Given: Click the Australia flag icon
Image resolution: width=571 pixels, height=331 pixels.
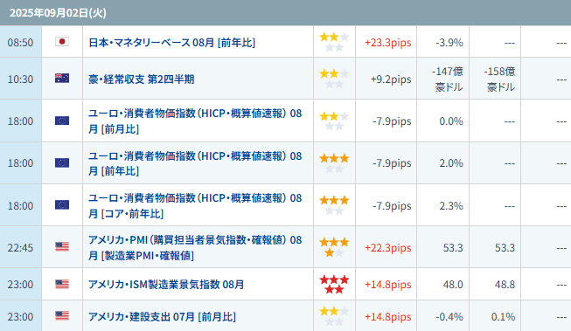Looking at the screenshot, I should pyautogui.click(x=62, y=79).
